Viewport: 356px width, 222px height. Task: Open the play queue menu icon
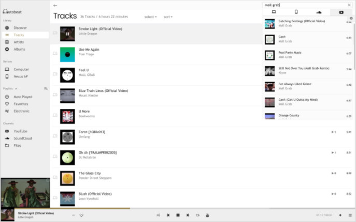(x=350, y=215)
